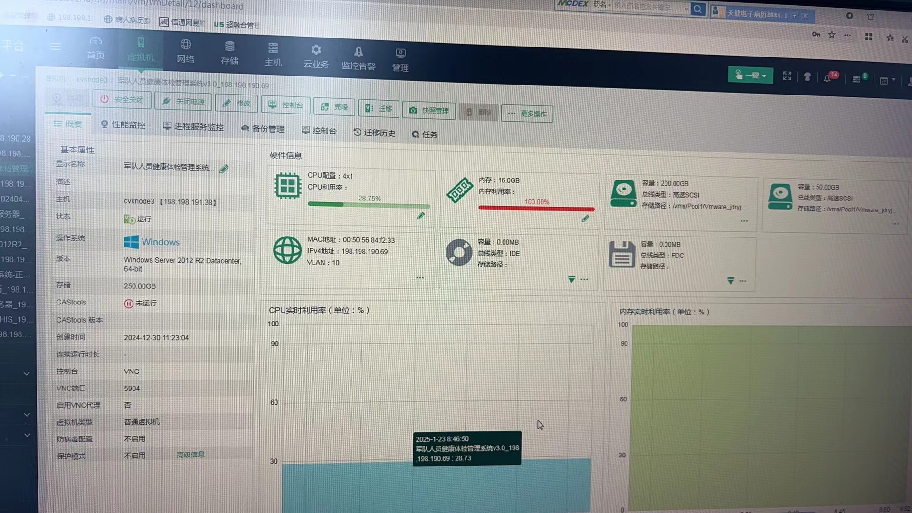The height and width of the screenshot is (513, 912).
Task: Expand the floppy drive dropdown arrow
Action: 731,281
